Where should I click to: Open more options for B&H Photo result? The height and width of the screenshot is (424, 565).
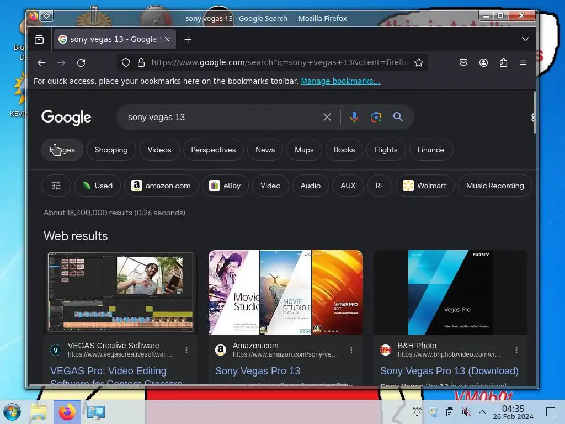(x=516, y=349)
